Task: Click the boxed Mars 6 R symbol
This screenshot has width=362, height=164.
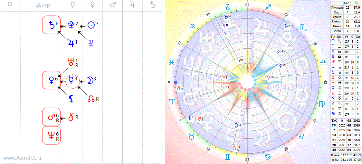Action: click(51, 117)
